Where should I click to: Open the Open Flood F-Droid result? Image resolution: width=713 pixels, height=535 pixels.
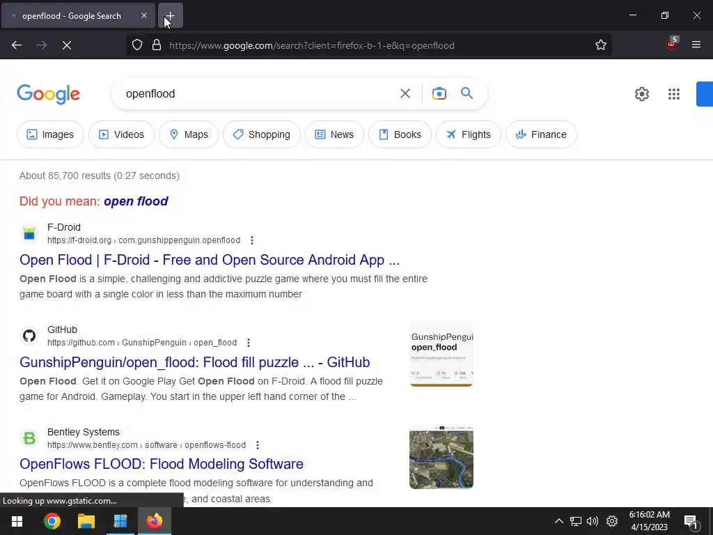210,260
